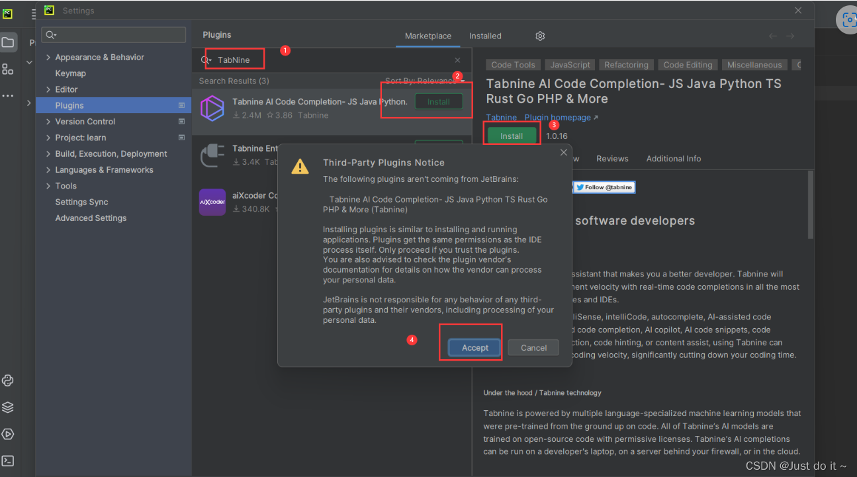Screen dimensions: 857x477
Task: Switch to the Marketplace tab
Action: pyautogui.click(x=428, y=36)
